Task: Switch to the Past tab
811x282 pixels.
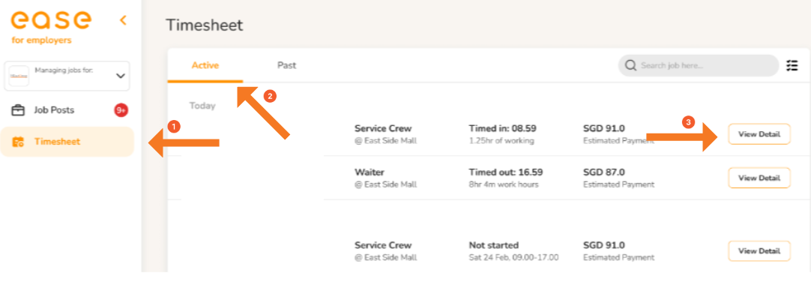Action: (286, 66)
